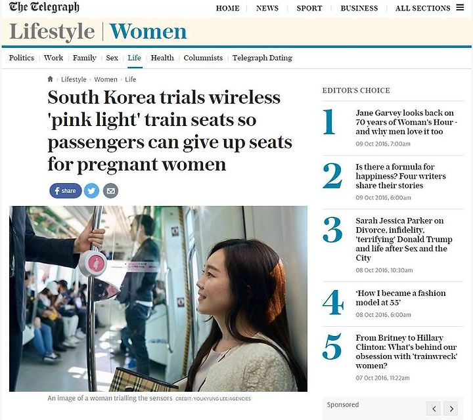Share article via Twitter bird icon
Viewport: 473px width, 420px height.
(91, 191)
